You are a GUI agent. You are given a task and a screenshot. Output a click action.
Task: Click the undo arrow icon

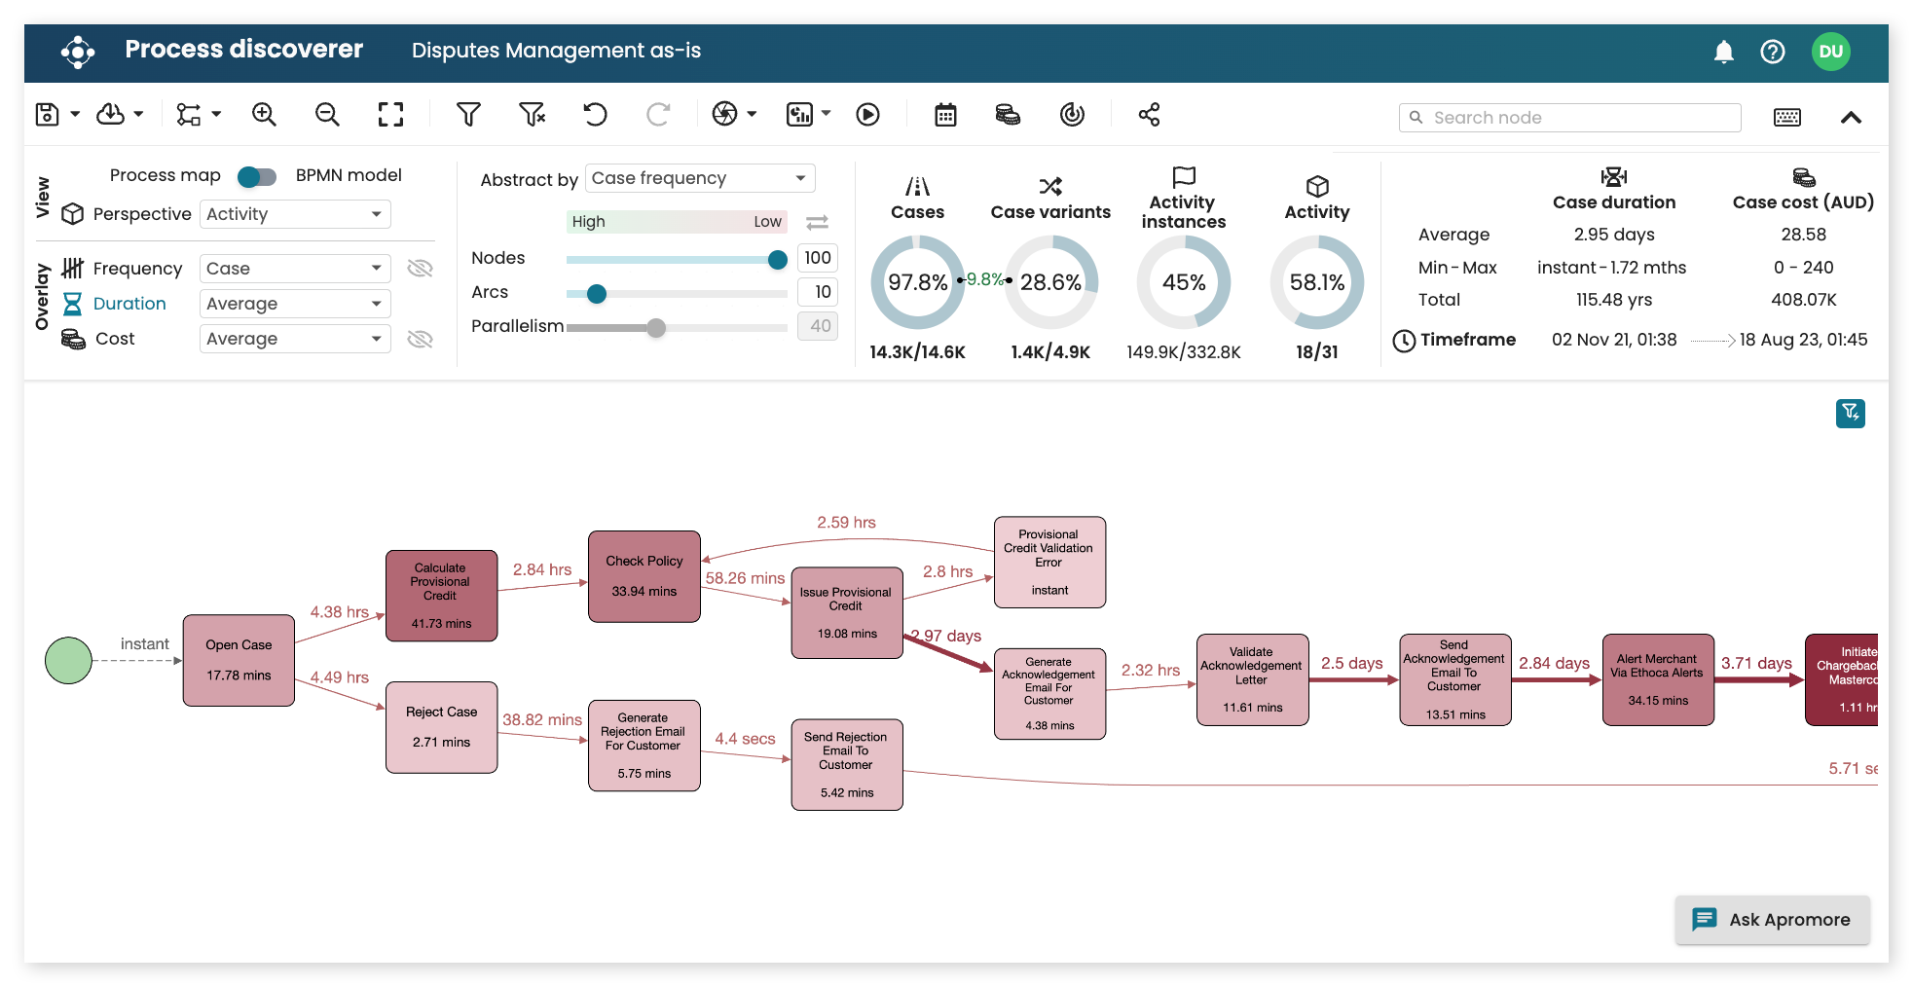click(x=595, y=114)
